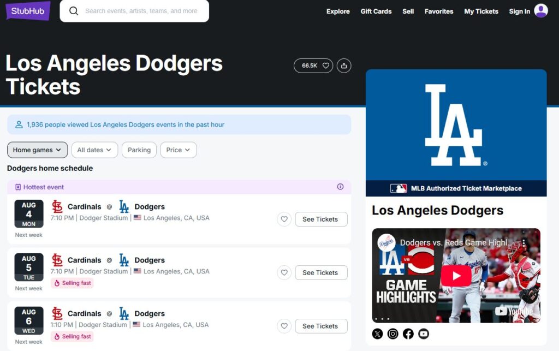Favorite the Aug 4 Cardinals game

[x=284, y=219]
